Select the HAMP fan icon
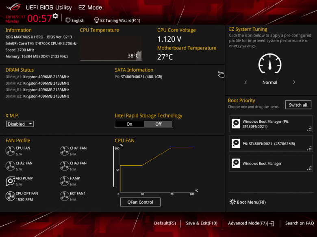Image resolution: width=317 pixels, height=237 pixels. pyautogui.click(x=65, y=181)
